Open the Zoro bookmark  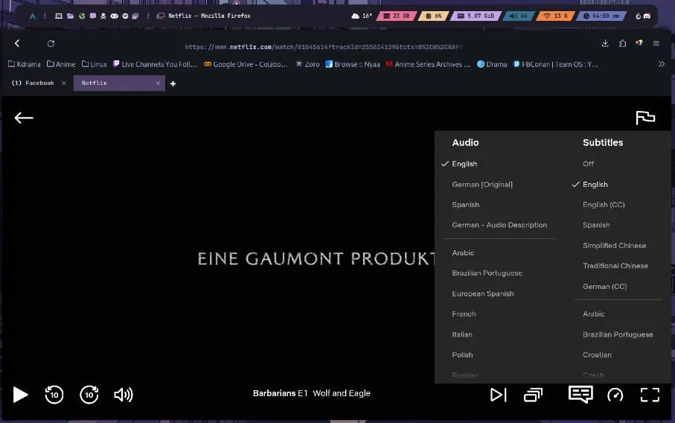307,64
